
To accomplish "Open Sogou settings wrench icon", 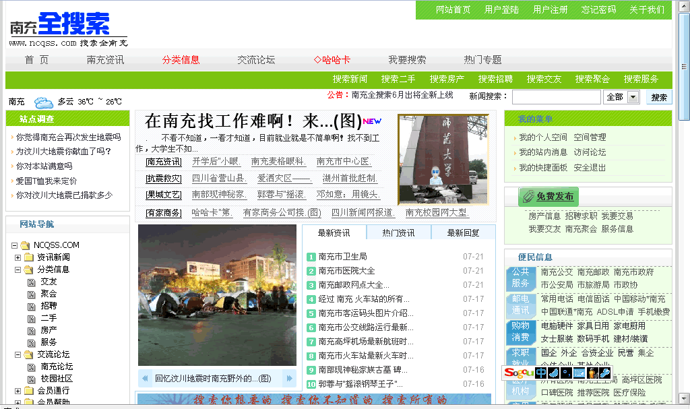I will point(604,373).
